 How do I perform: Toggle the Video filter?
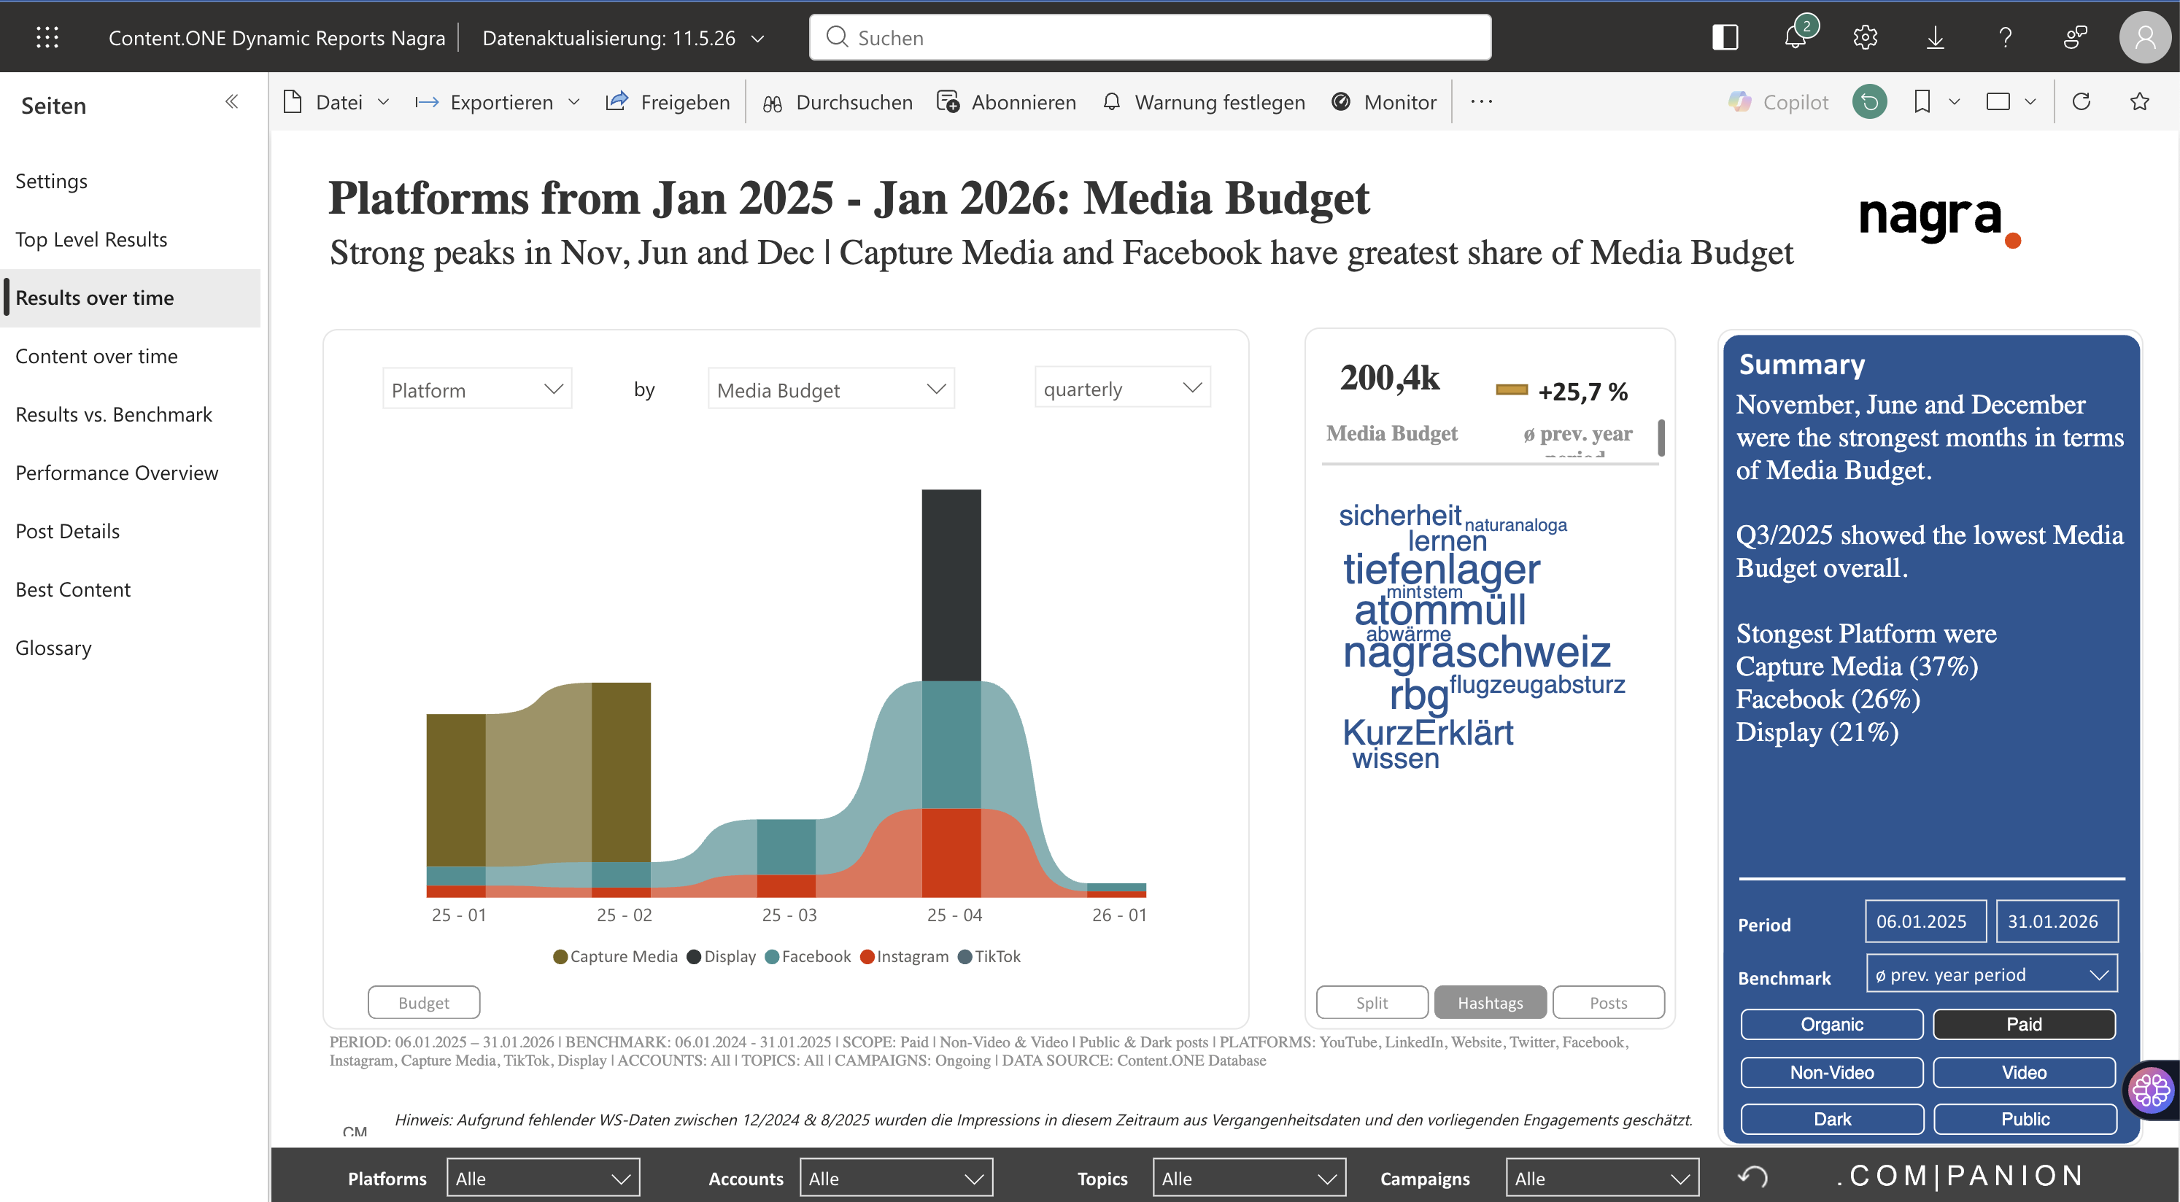click(x=2025, y=1073)
